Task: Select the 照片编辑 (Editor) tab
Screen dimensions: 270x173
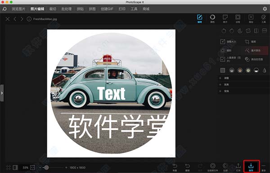Action: coord(37,9)
